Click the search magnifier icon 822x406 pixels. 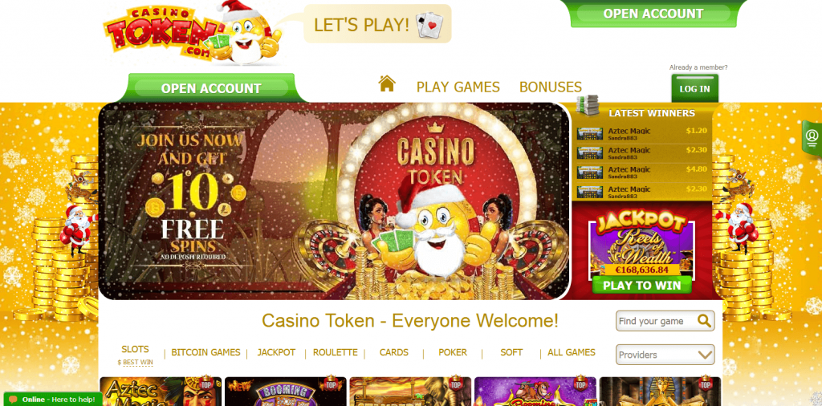704,321
